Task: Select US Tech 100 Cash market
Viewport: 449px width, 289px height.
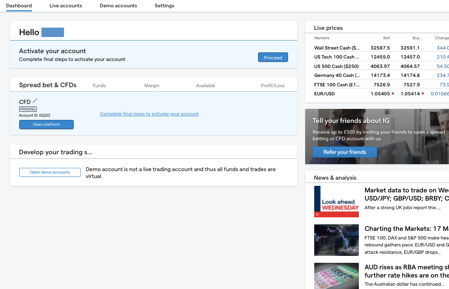Action: coord(381,57)
